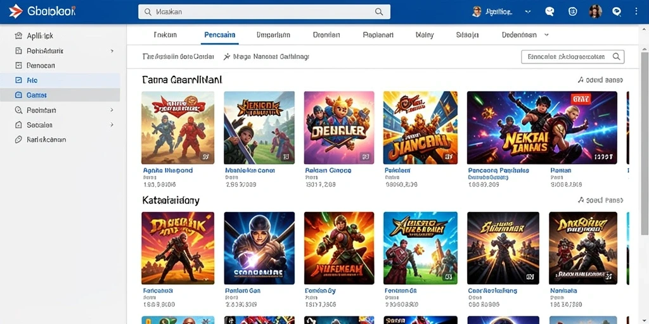The height and width of the screenshot is (324, 649).
Task: Switch to the Fnkom tab
Action: pos(165,35)
